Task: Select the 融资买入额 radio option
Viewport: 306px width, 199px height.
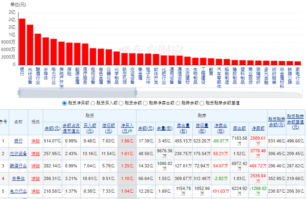Action: coord(93,103)
